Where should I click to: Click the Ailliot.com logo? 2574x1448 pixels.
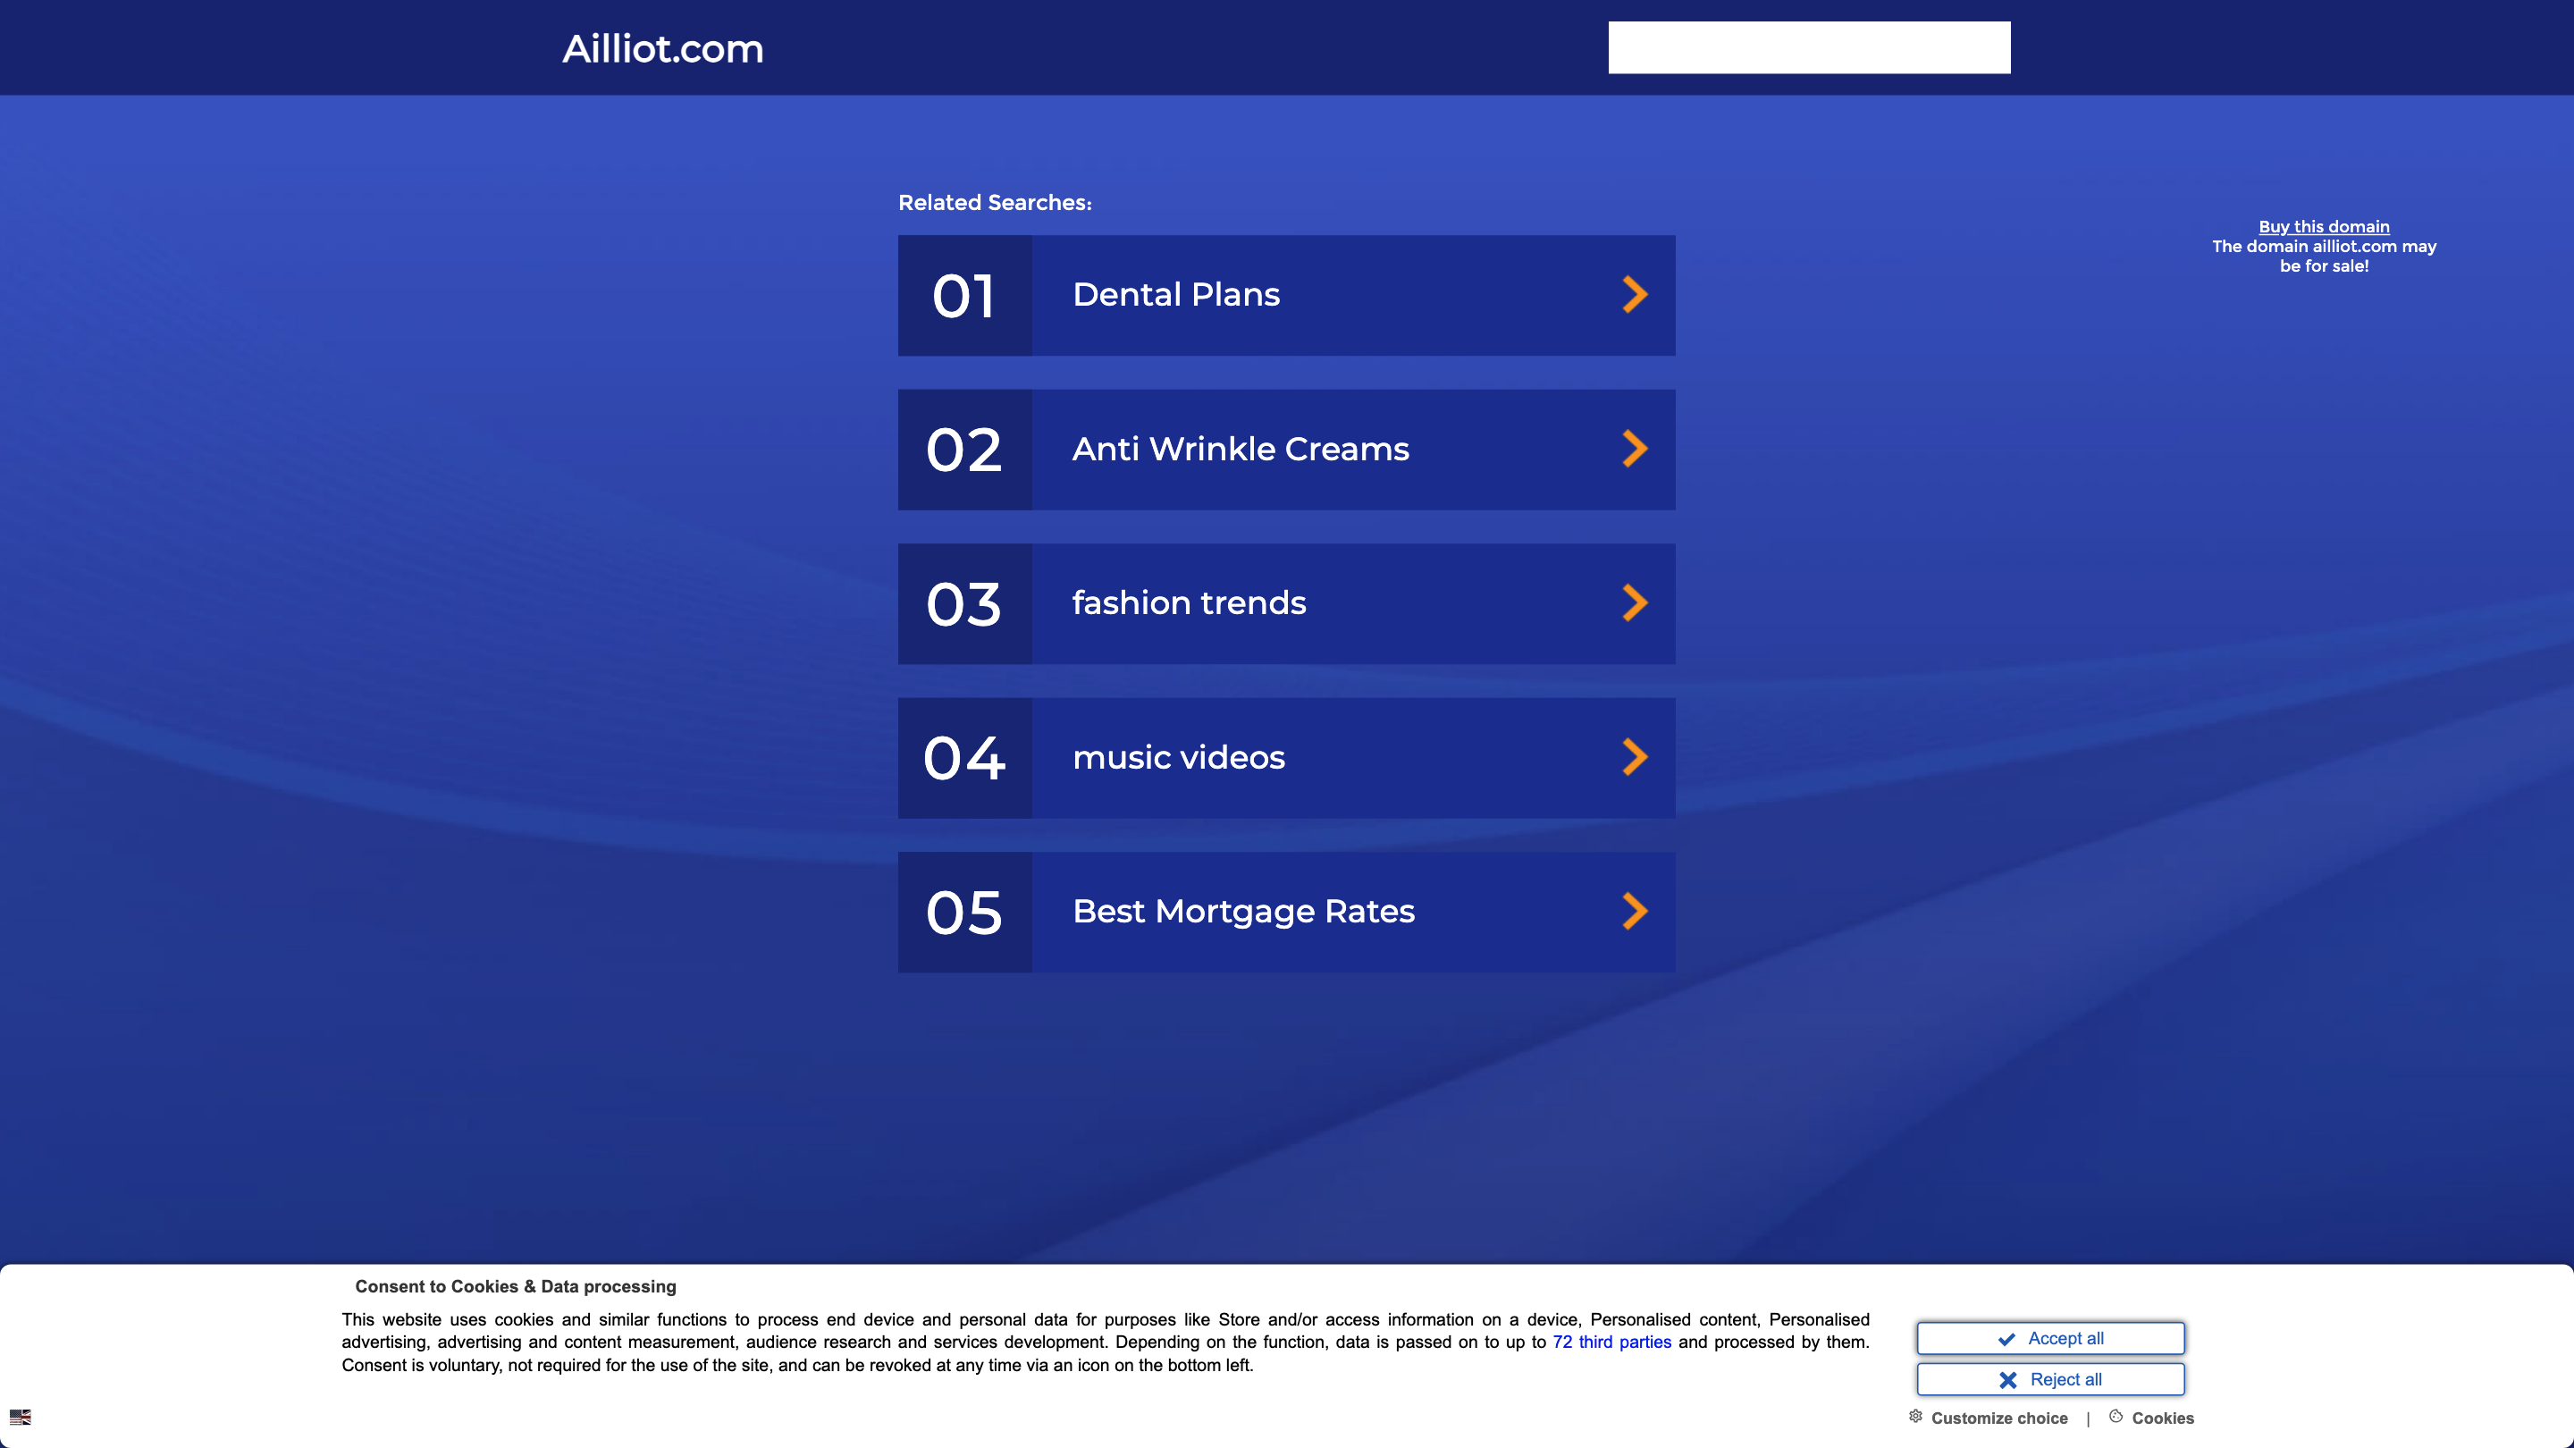663,48
